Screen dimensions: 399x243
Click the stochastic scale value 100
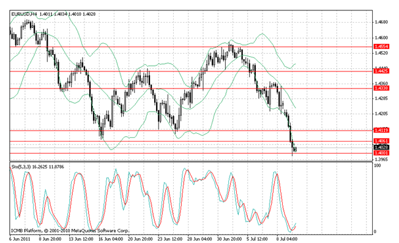(378, 165)
